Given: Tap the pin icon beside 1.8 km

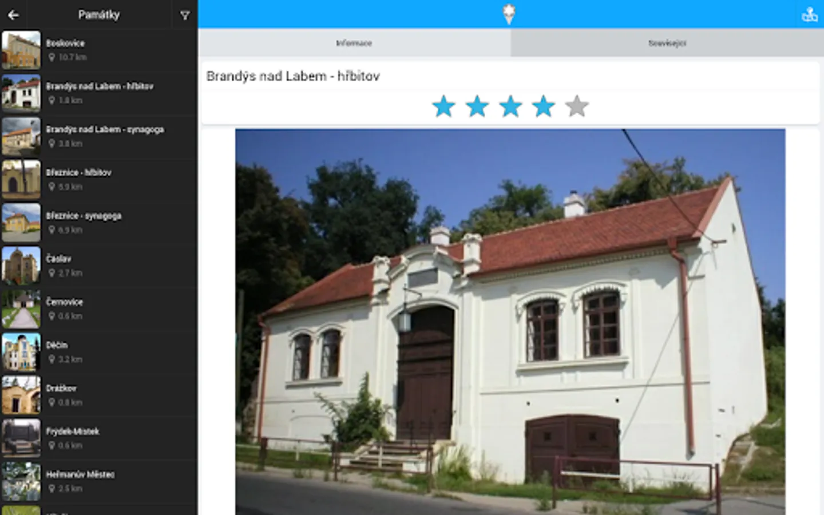Looking at the screenshot, I should pyautogui.click(x=51, y=100).
